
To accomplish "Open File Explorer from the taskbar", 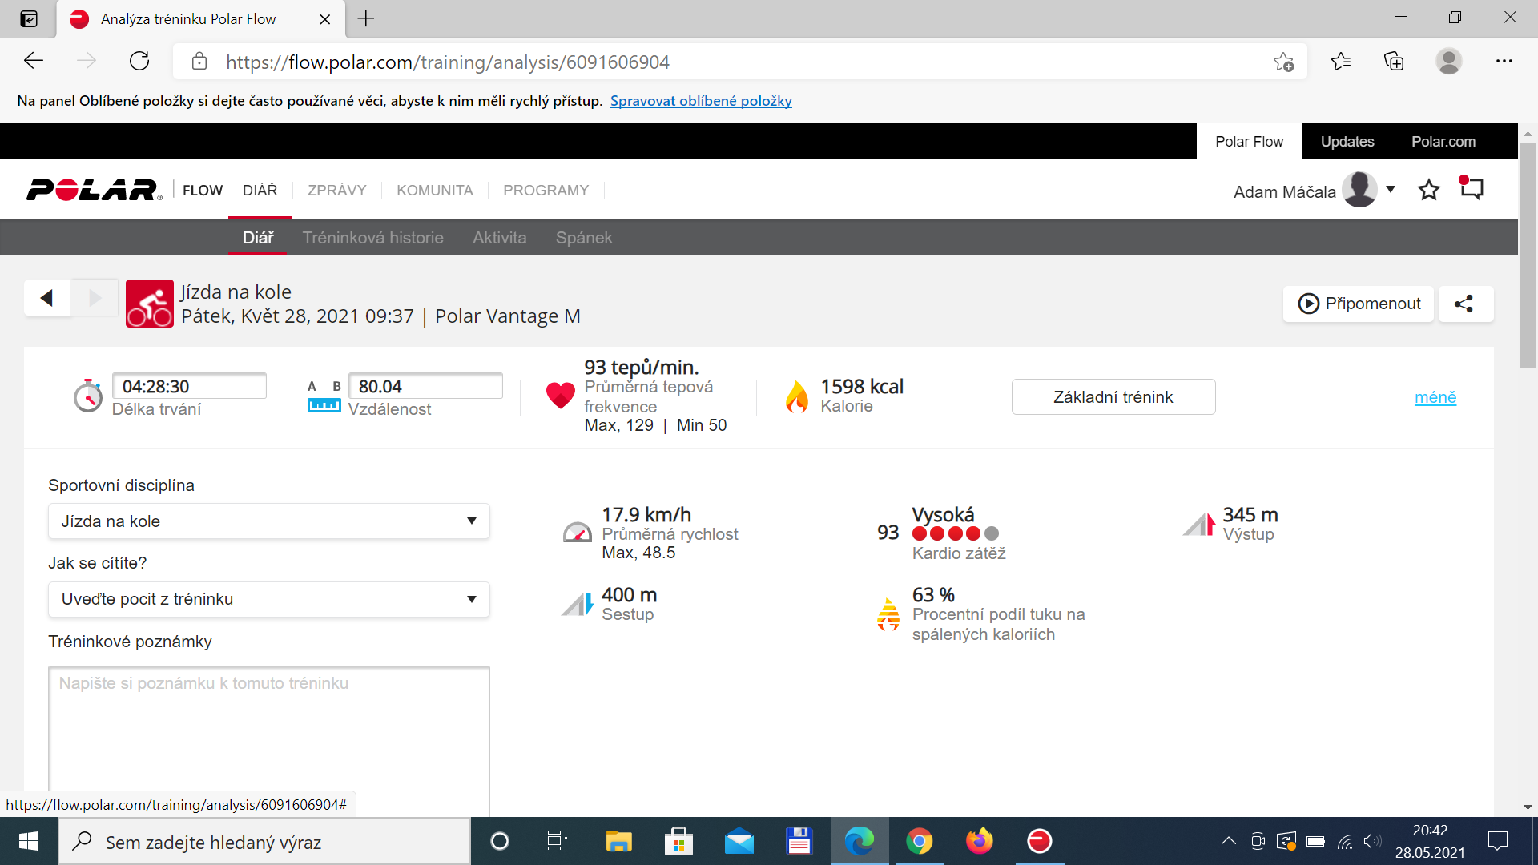I will coord(618,841).
